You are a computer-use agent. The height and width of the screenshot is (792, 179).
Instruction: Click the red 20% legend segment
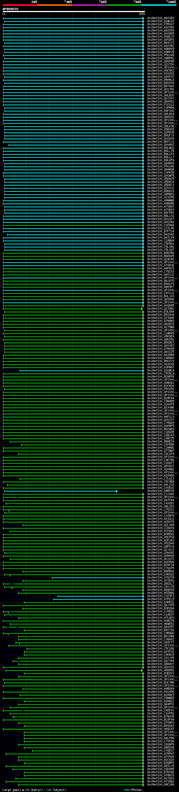pos(20,5)
